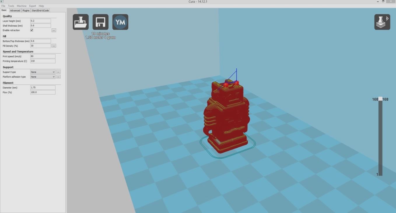The height and width of the screenshot is (213, 396).
Task: Click the Filament Diameter input field
Action: [x=43, y=88]
